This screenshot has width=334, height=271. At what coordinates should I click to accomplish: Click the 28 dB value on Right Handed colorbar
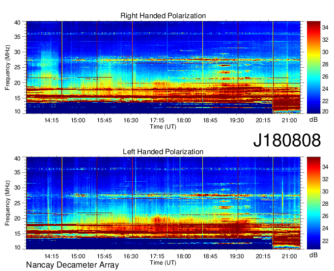325,64
